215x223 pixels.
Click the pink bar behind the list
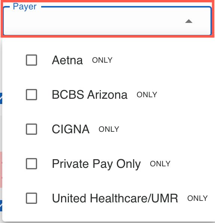1,170
